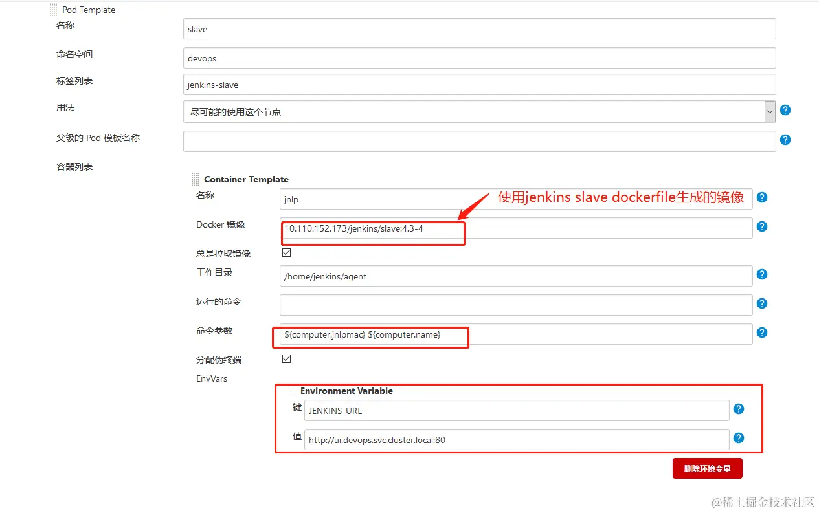
Task: Click the 运行的命令 label
Action: (219, 301)
